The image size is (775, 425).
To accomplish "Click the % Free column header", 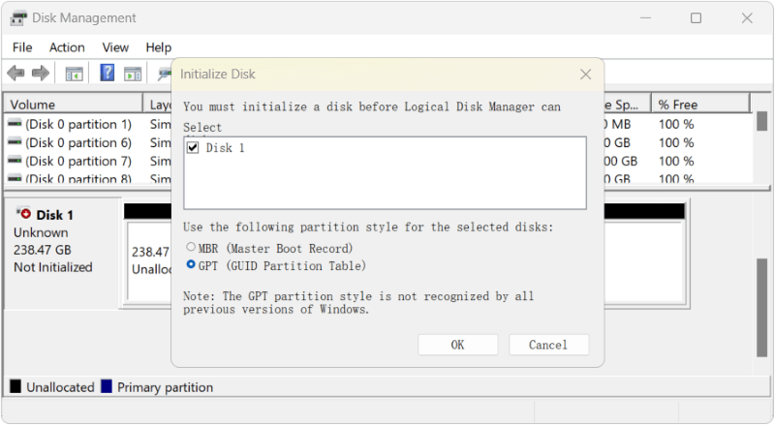I will 699,105.
